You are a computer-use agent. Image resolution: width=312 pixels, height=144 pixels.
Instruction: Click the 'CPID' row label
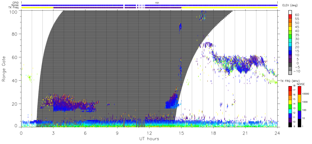pyautogui.click(x=15, y=3)
